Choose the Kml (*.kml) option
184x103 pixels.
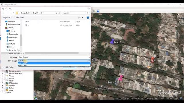coord(54,63)
